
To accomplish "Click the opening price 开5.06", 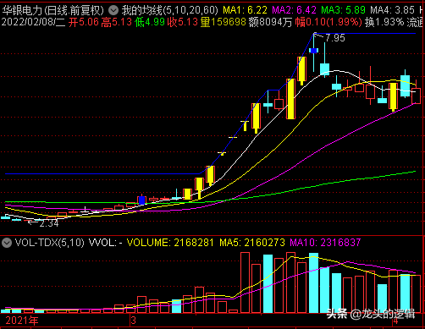I will click(x=84, y=22).
